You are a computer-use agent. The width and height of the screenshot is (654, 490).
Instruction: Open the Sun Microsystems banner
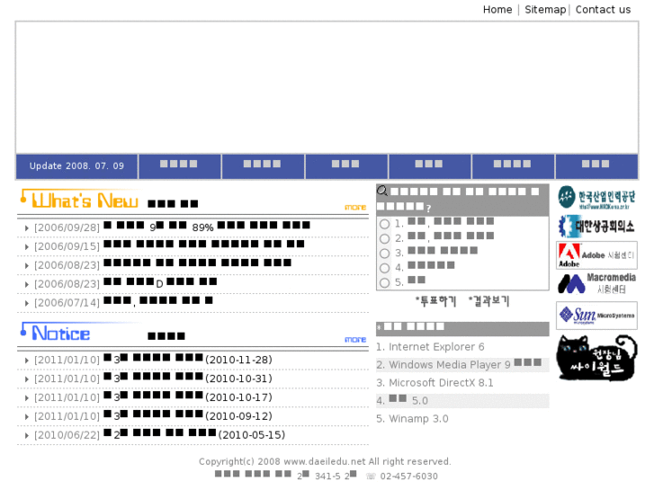click(x=596, y=316)
